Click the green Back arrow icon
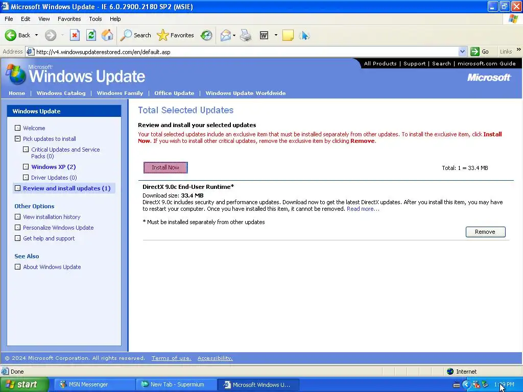Screen dimensions: 523x392 pos(10,35)
